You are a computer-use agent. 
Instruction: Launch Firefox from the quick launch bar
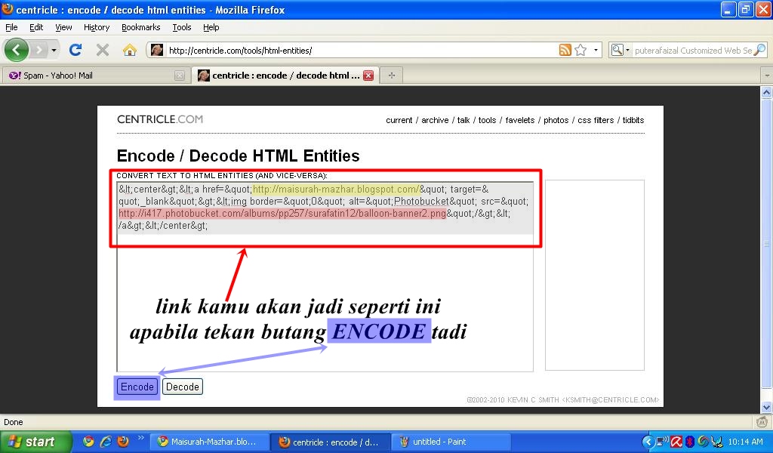(x=123, y=441)
